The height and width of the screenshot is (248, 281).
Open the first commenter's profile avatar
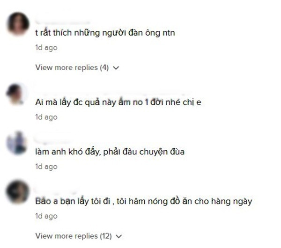pyautogui.click(x=18, y=24)
